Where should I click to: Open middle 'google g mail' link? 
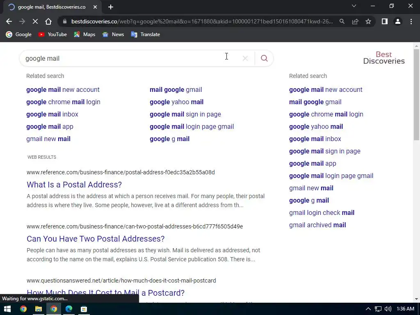click(169, 139)
